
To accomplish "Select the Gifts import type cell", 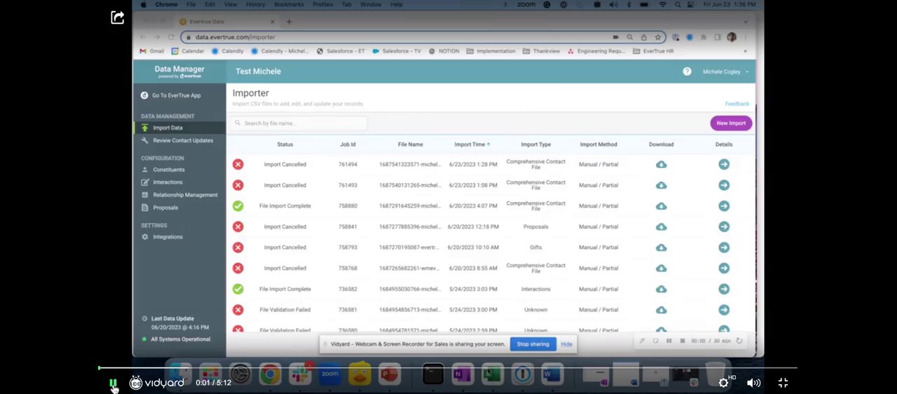I will tap(535, 247).
